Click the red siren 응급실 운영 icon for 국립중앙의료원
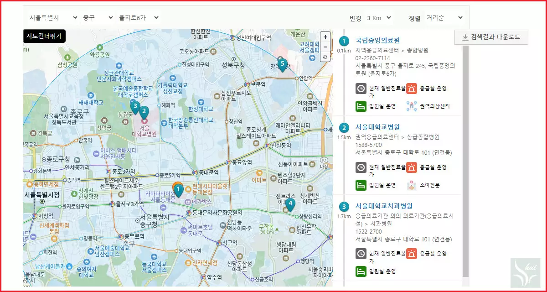 (412, 89)
